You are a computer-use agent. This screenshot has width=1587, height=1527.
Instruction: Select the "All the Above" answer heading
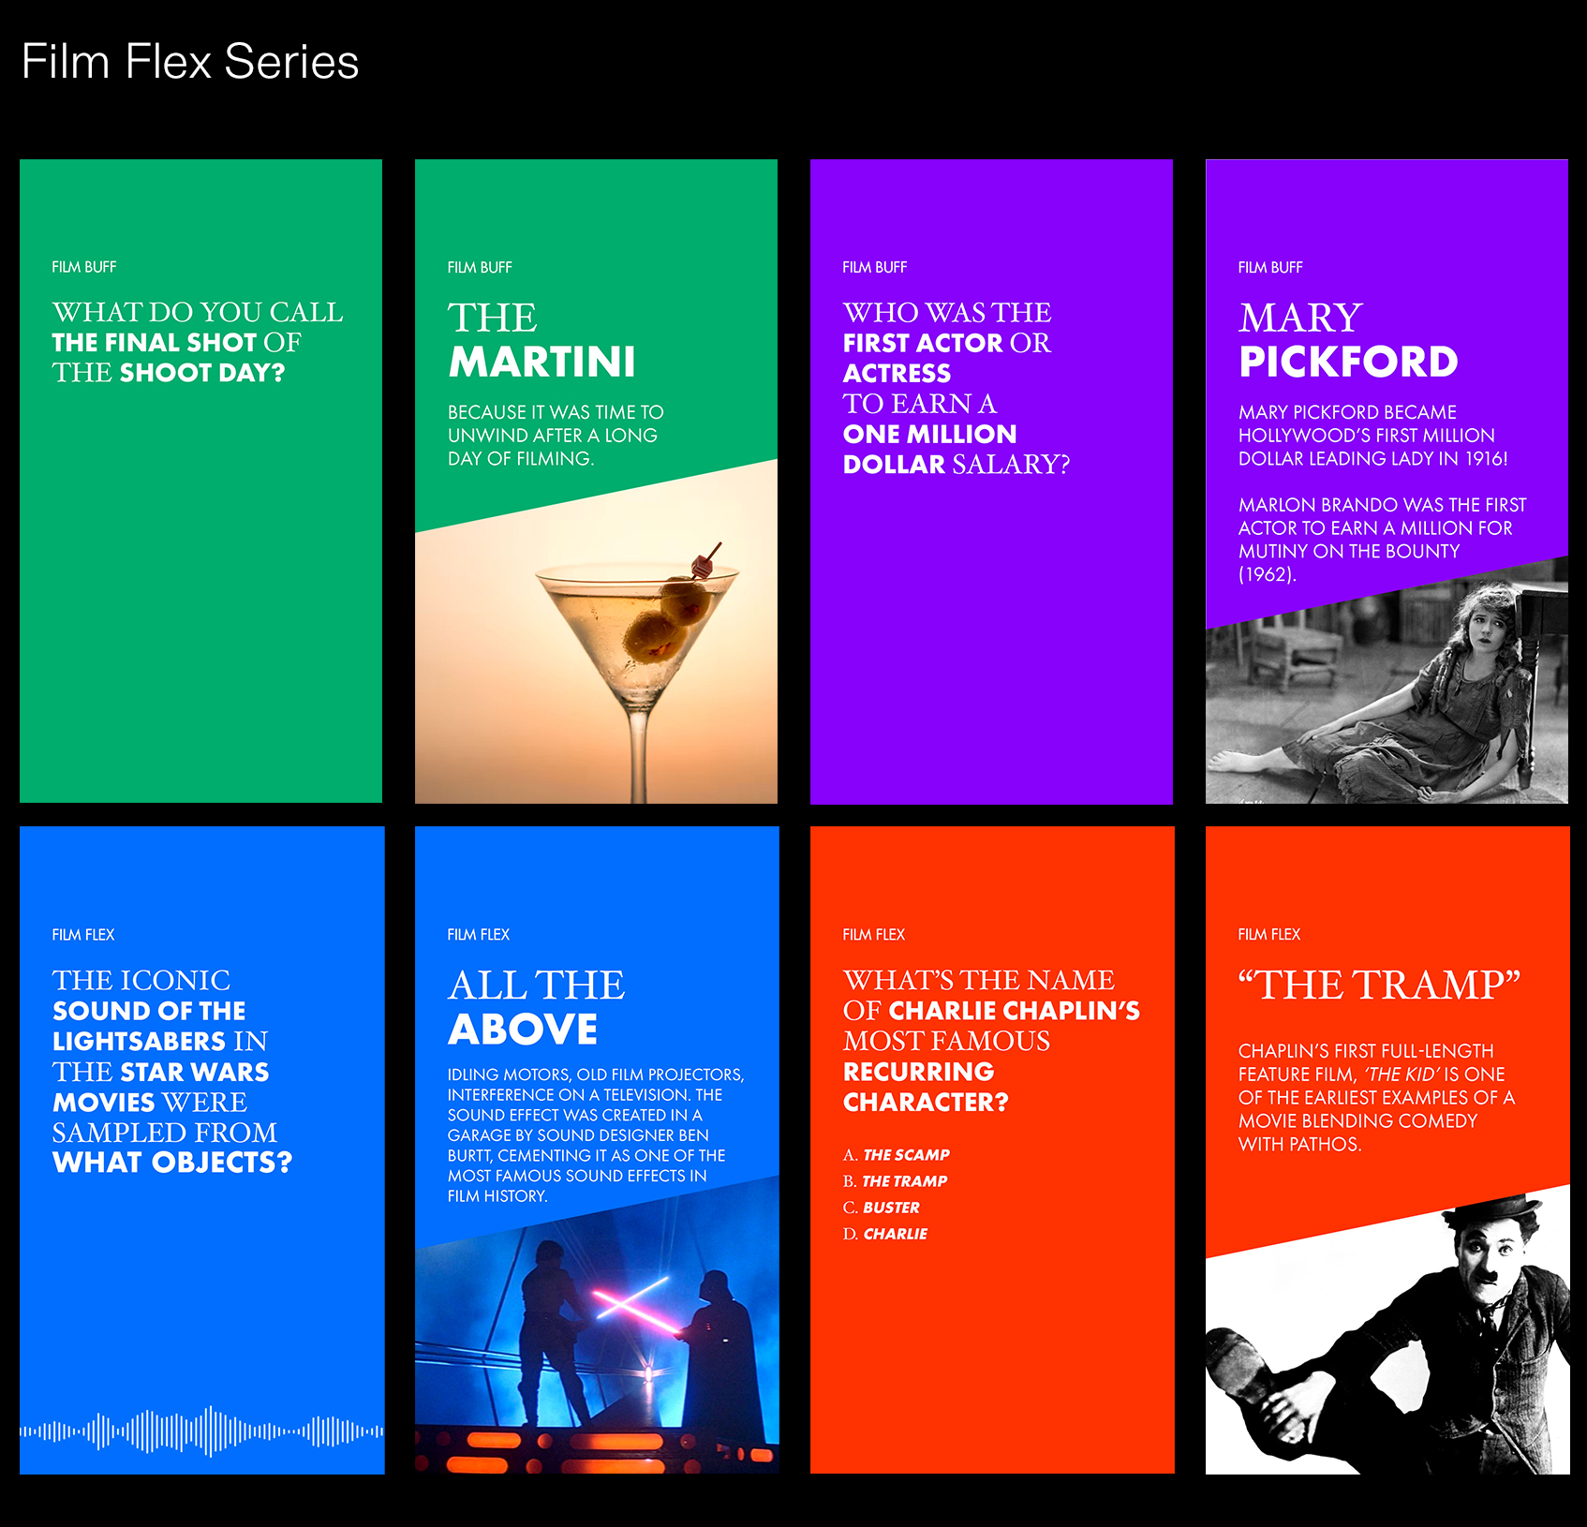[x=537, y=1007]
